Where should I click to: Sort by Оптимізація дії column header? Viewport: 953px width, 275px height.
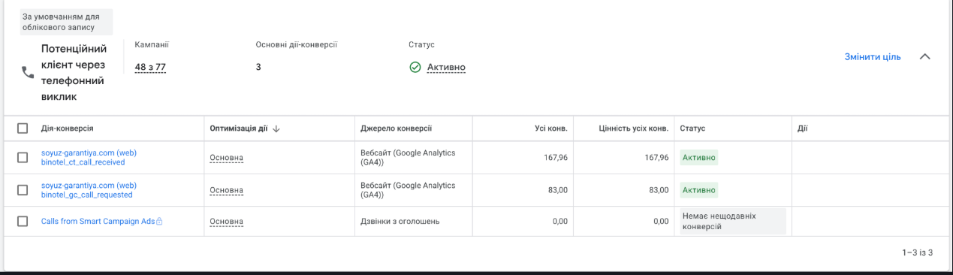[239, 128]
